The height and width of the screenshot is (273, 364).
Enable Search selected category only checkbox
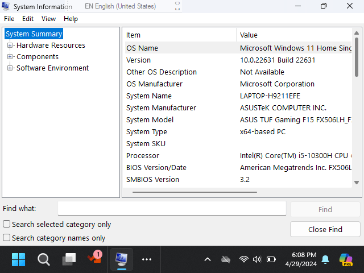click(6, 224)
